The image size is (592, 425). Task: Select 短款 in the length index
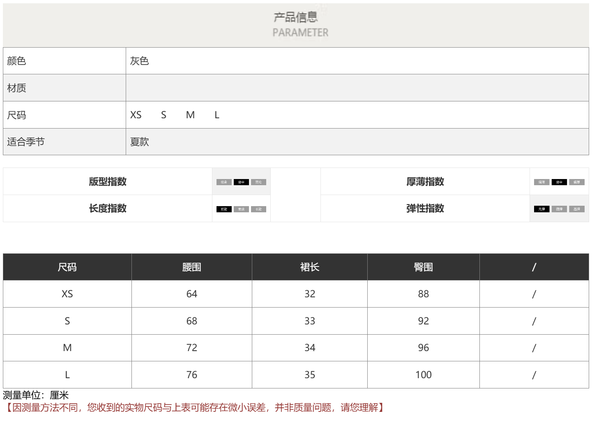pyautogui.click(x=224, y=209)
